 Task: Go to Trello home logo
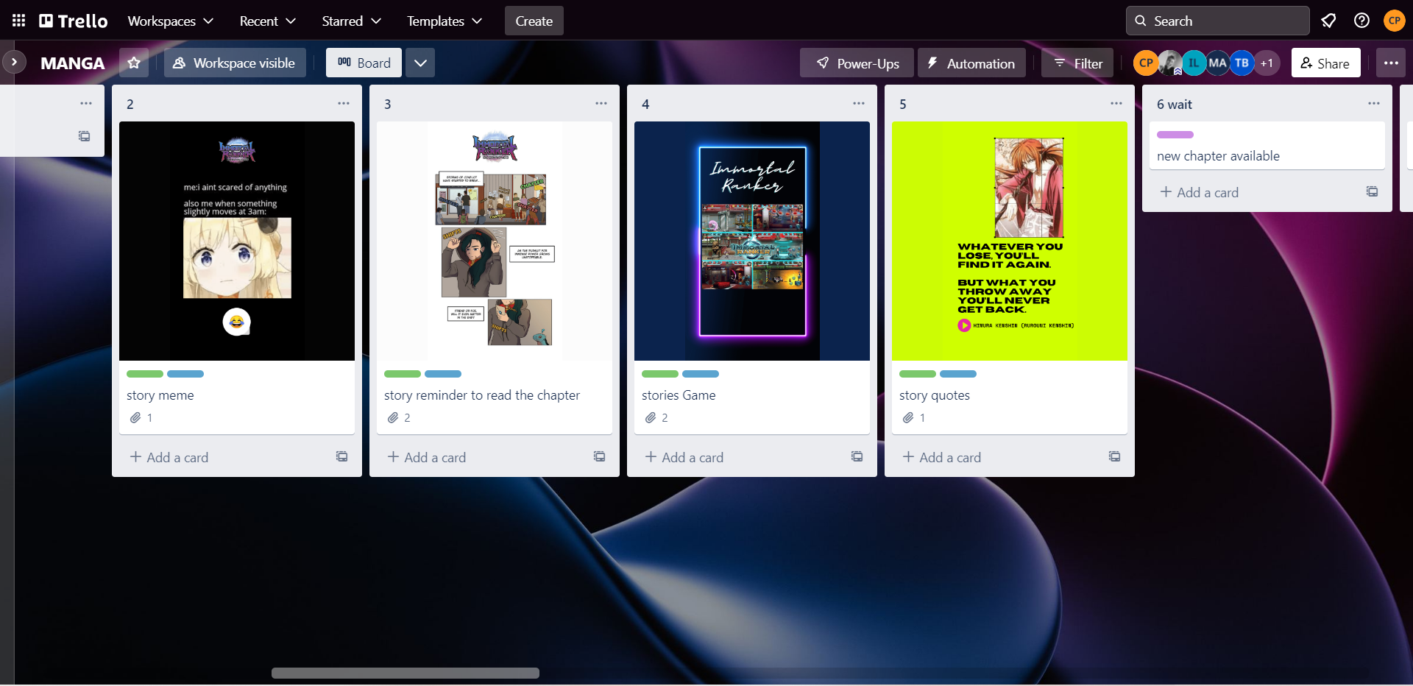coord(74,21)
